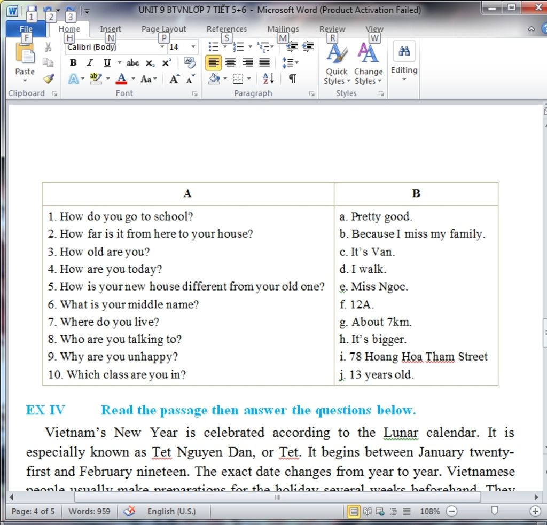This screenshot has height=525, width=547.
Task: Expand numbering list options
Action: coord(250,47)
